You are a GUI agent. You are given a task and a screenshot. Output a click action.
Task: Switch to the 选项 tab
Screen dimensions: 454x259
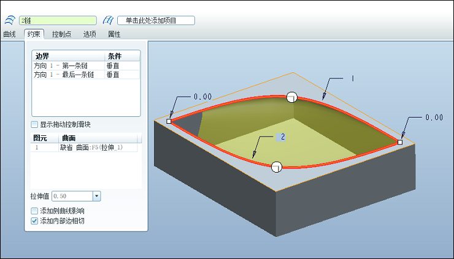point(90,34)
